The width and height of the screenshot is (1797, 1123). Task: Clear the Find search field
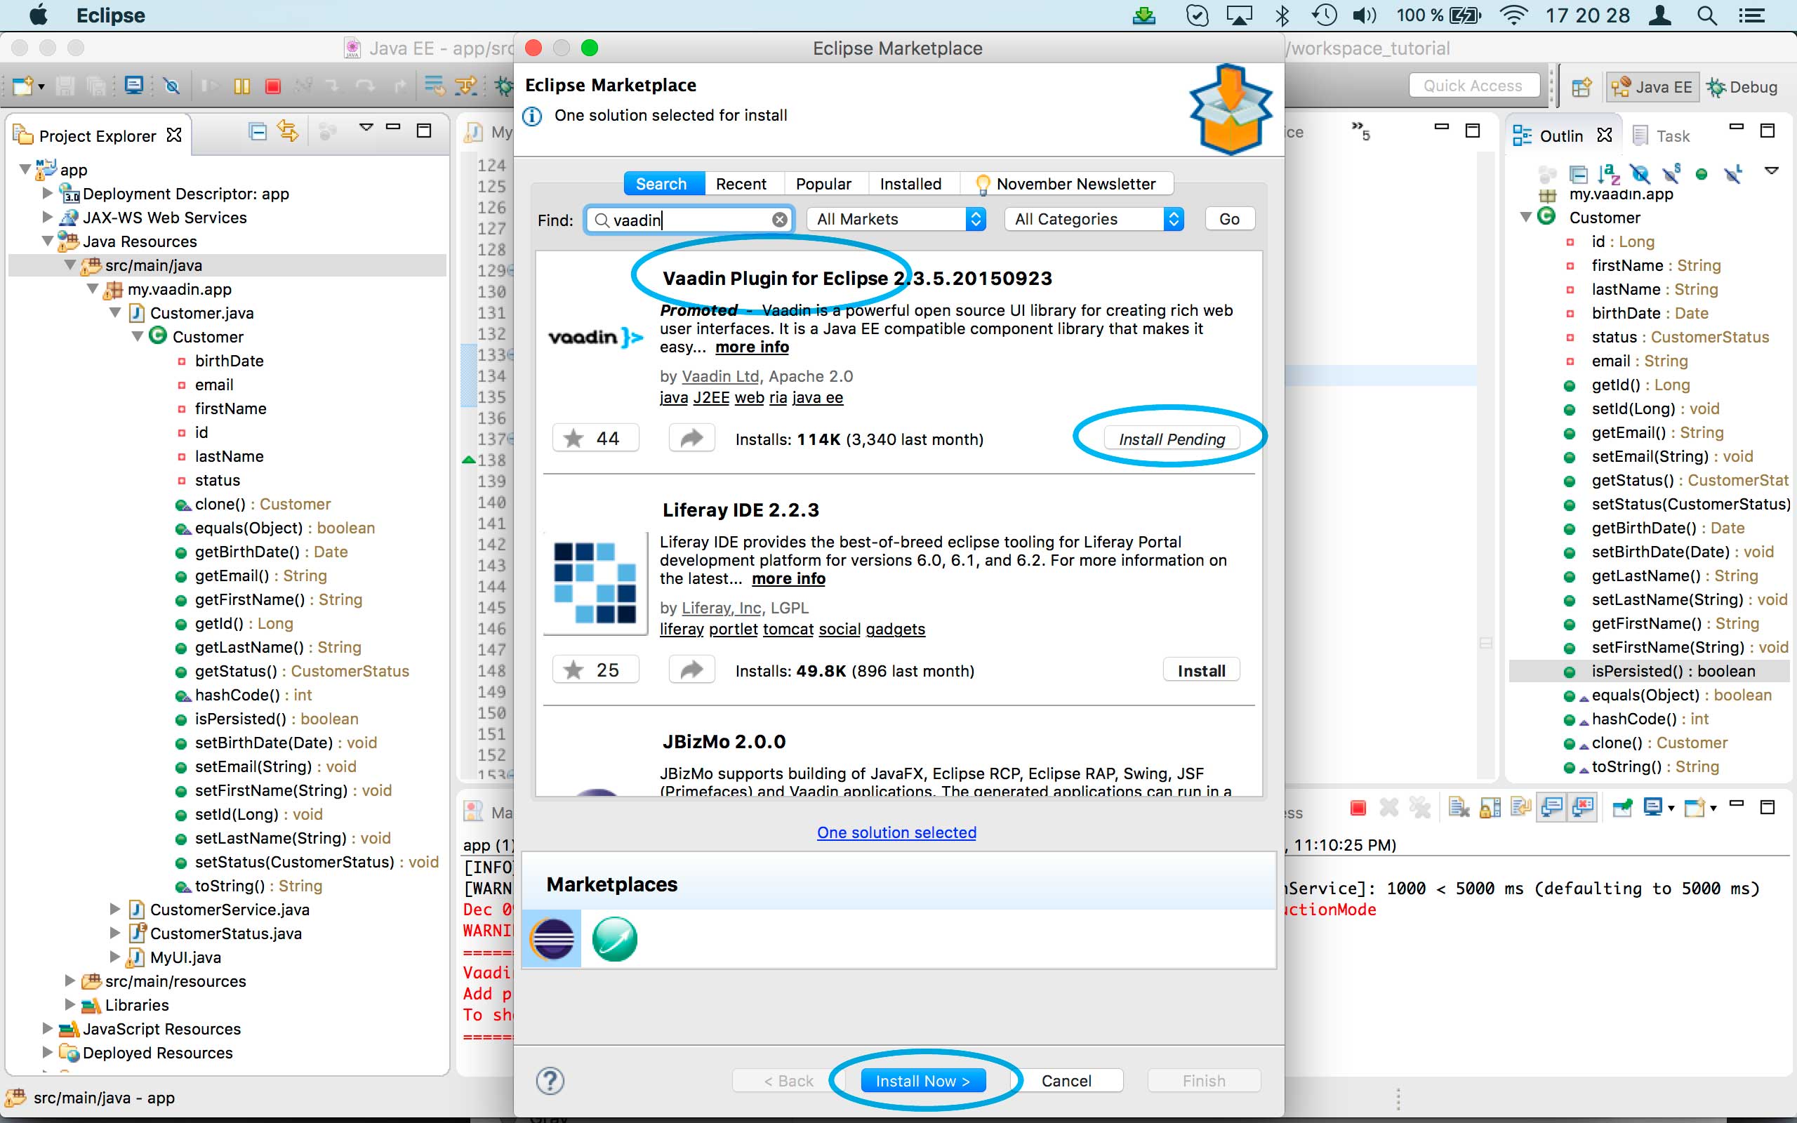779,220
